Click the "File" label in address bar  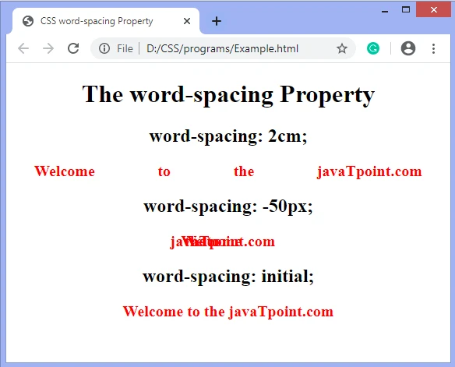tap(125, 48)
